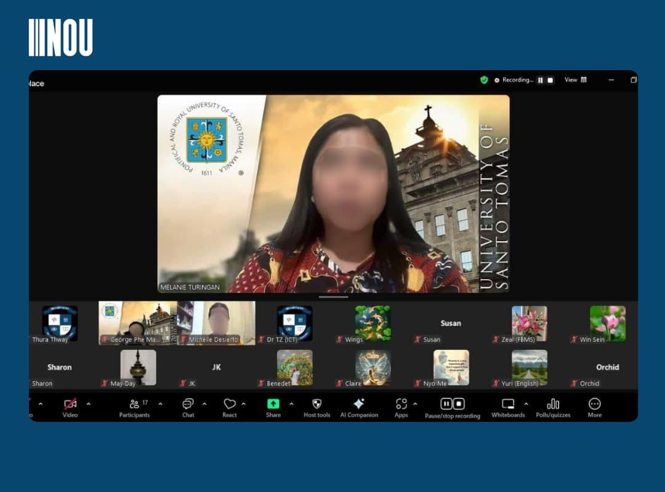This screenshot has width=665, height=492.
Task: Select the MELANIE TURINGAN main speaker video
Action: (x=333, y=194)
